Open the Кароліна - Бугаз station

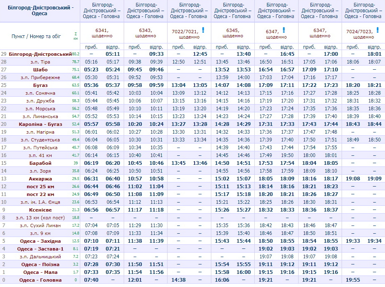pyautogui.click(x=40, y=124)
